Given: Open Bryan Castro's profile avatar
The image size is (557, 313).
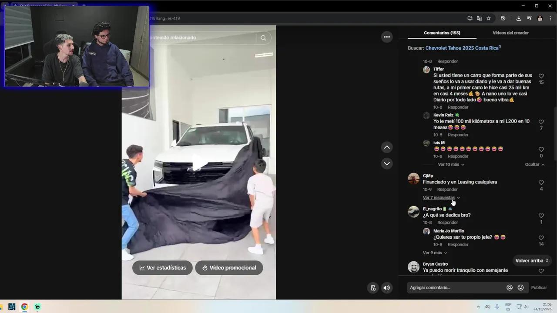Looking at the screenshot, I should [413, 267].
